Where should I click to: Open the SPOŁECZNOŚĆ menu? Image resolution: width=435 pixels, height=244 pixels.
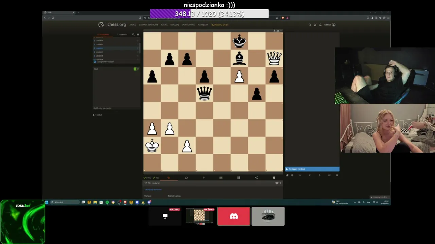pos(188,25)
